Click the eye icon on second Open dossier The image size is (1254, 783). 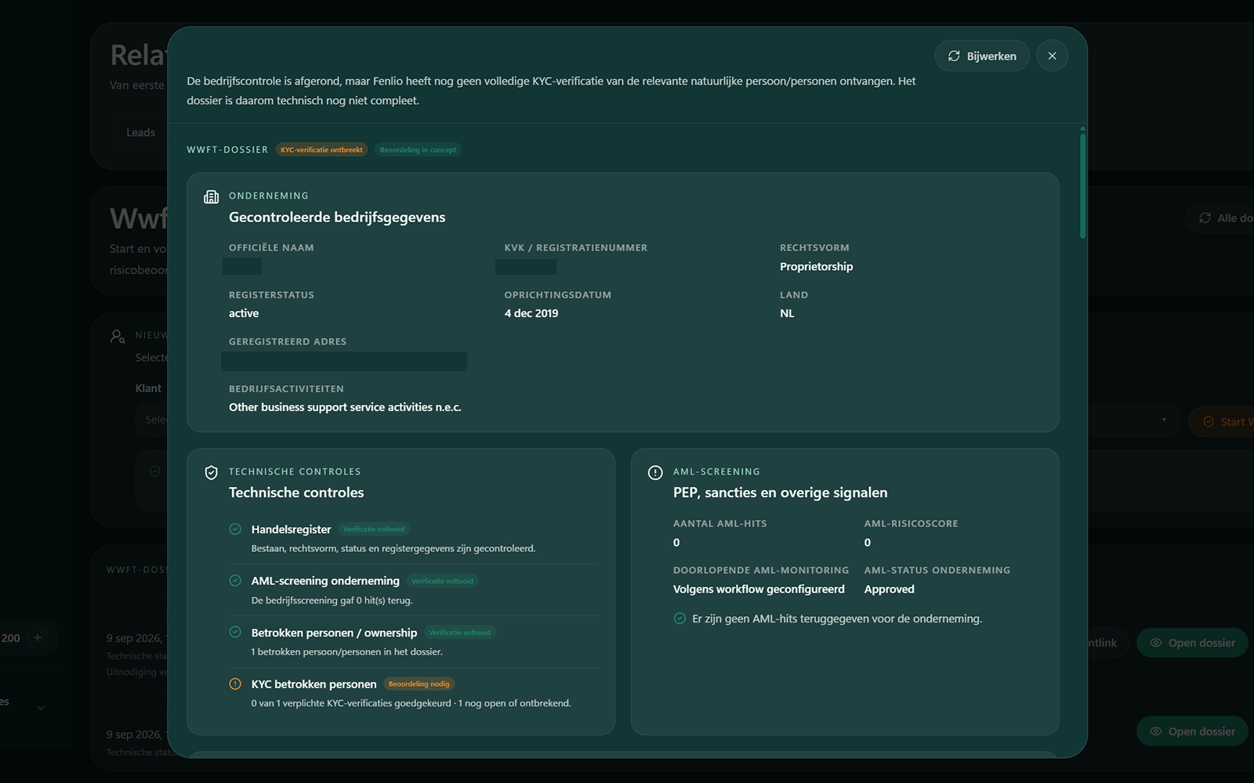pyautogui.click(x=1156, y=731)
